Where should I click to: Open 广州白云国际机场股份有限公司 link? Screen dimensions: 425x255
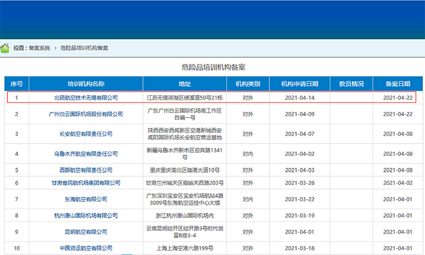(x=86, y=114)
